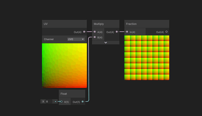Click the Float node Out(1) output port

click(83, 101)
